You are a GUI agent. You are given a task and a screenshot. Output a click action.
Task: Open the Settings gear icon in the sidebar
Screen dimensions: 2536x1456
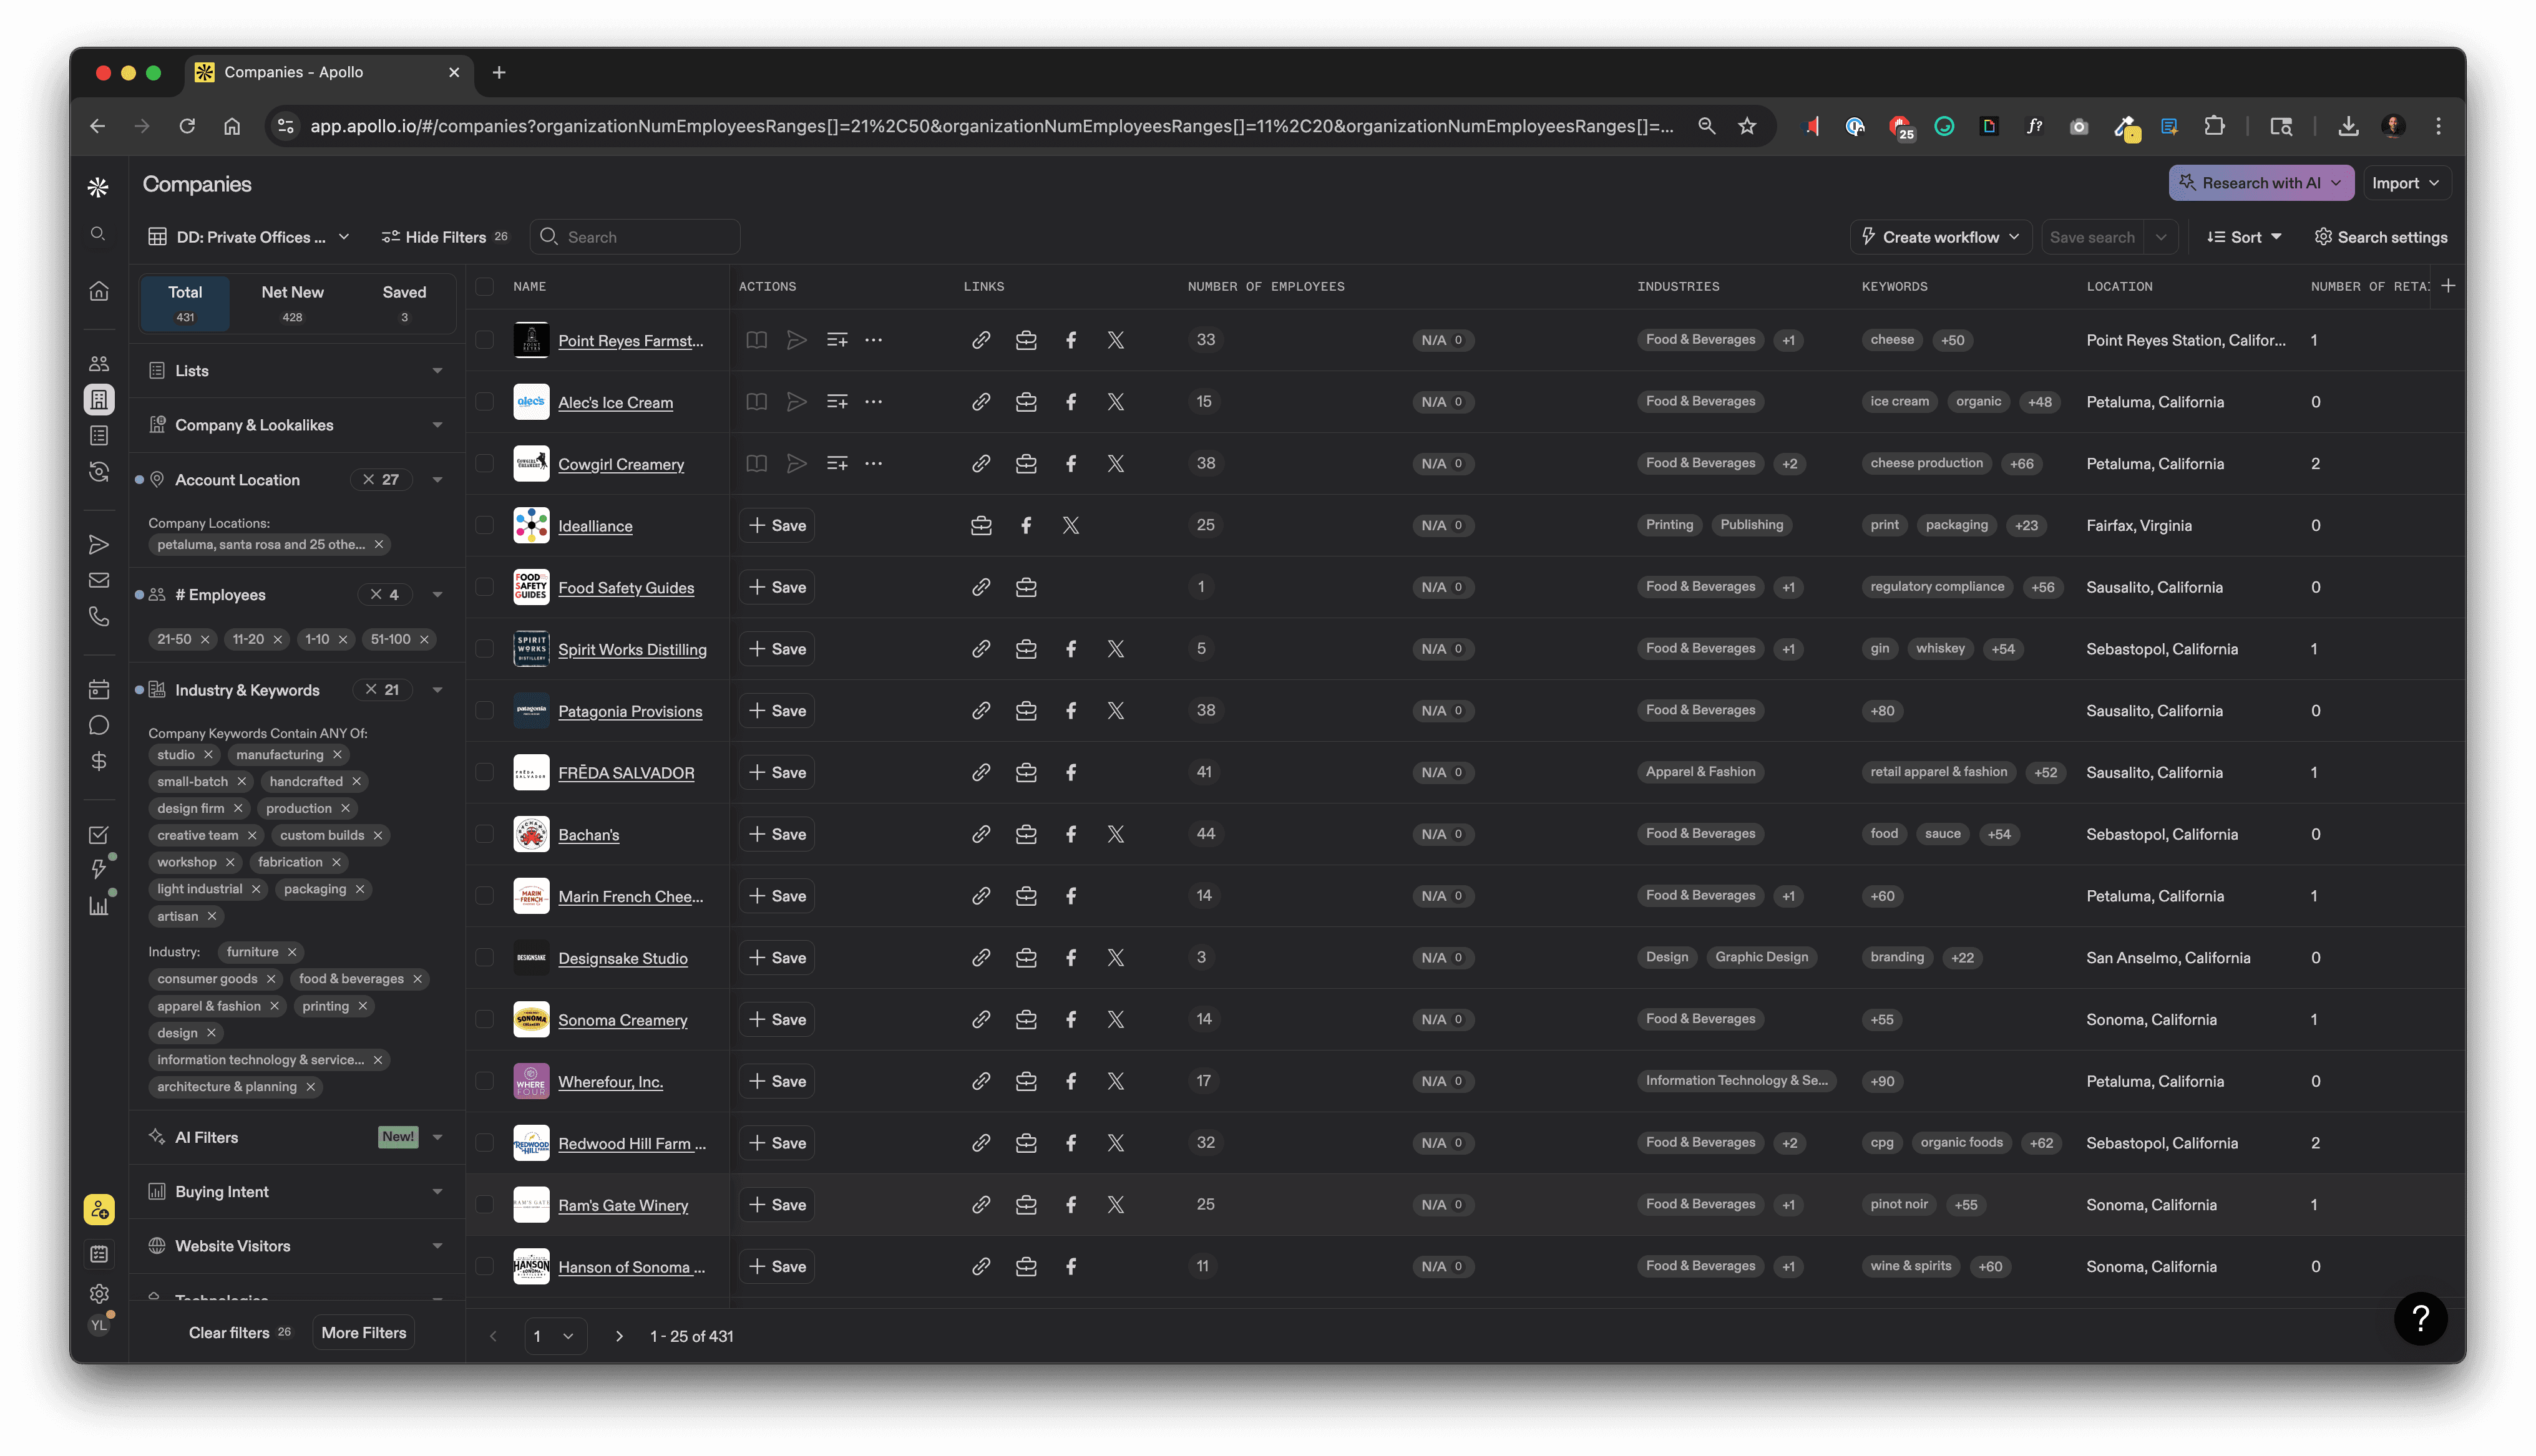pyautogui.click(x=98, y=1294)
